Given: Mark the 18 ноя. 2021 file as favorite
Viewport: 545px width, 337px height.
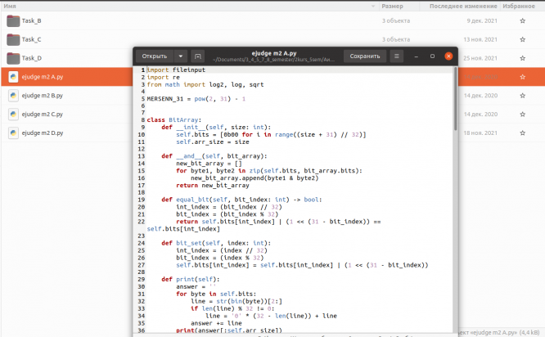Looking at the screenshot, I should [522, 133].
